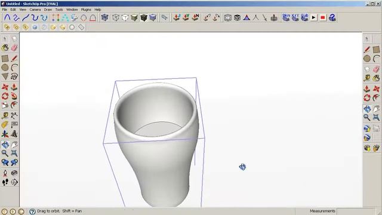Image resolution: width=382 pixels, height=215 pixels.
Task: Open the Edit menu
Action: coord(13,10)
